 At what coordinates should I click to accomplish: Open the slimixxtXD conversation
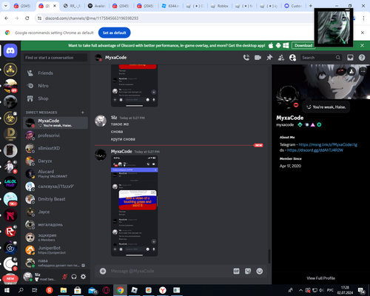pos(55,148)
